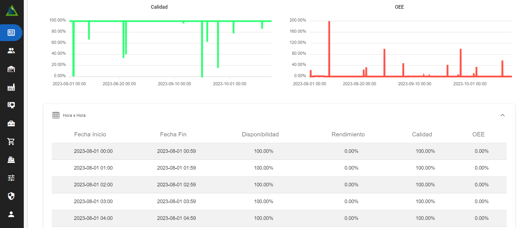Open the shopping cart sidebar icon
This screenshot has height=228, width=518.
11,142
